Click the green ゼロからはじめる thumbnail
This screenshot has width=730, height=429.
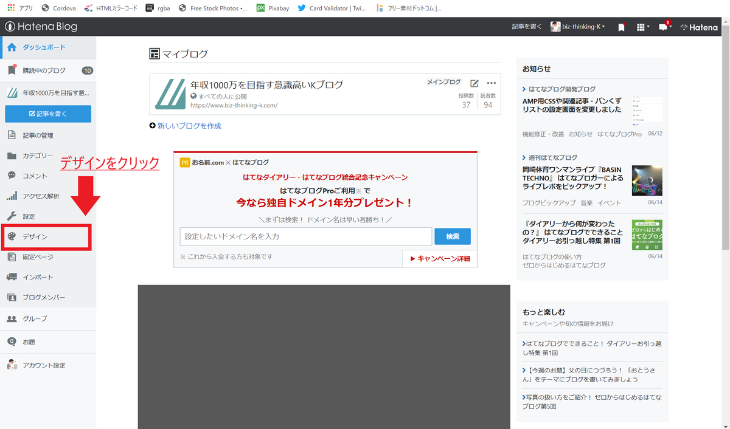[x=647, y=235]
